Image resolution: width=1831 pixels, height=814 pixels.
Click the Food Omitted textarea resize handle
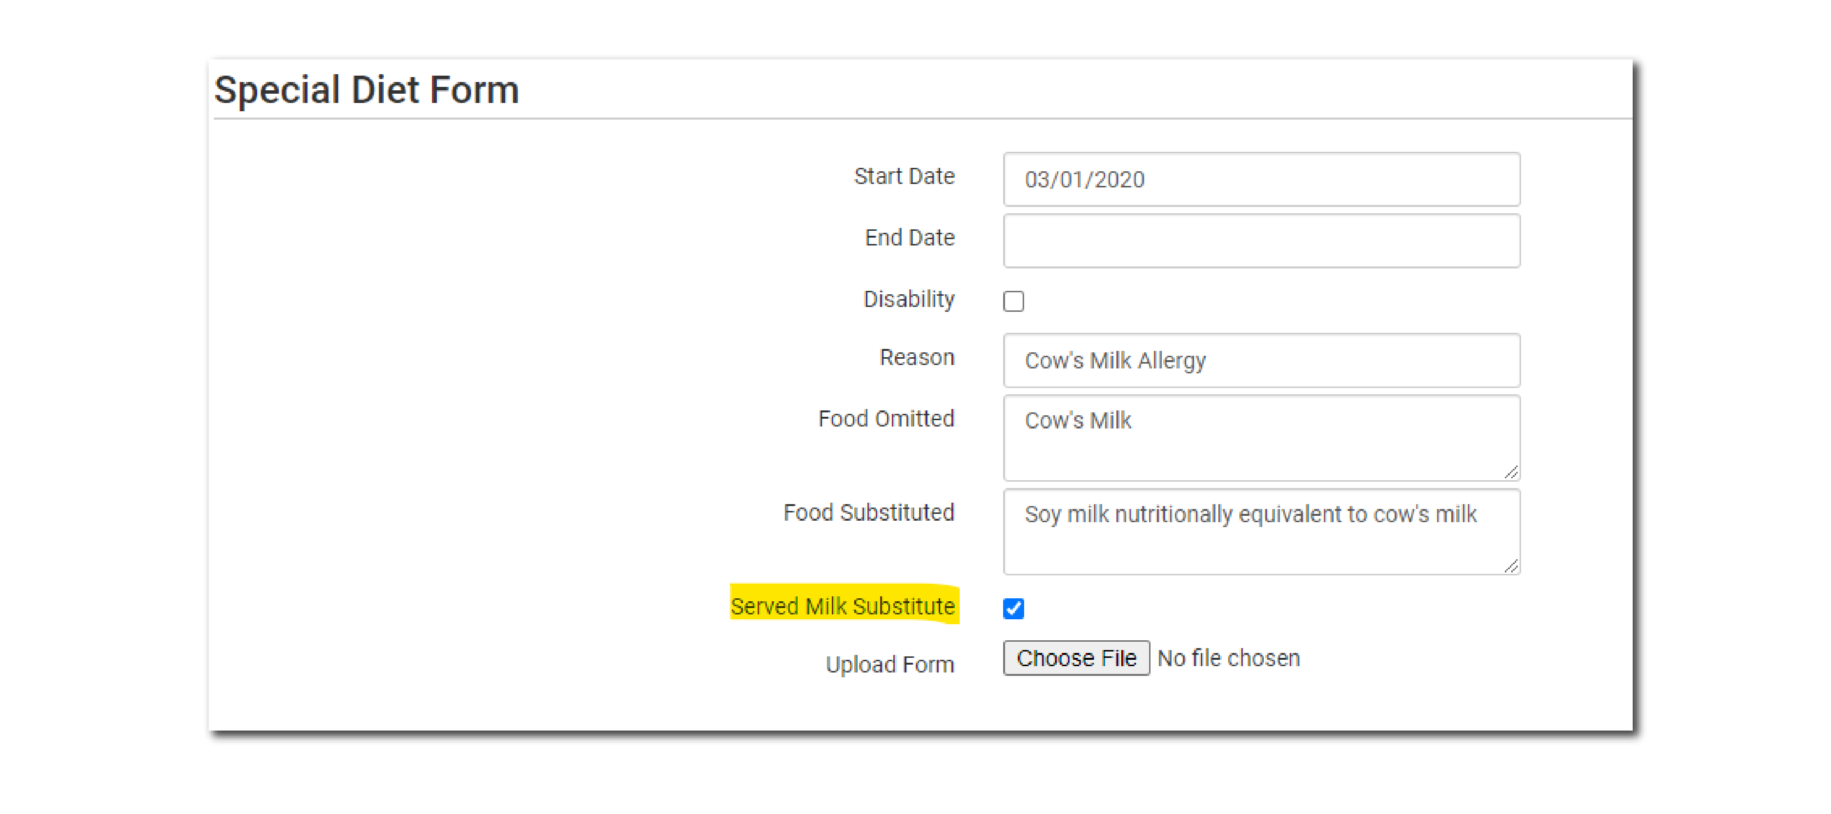1511,473
